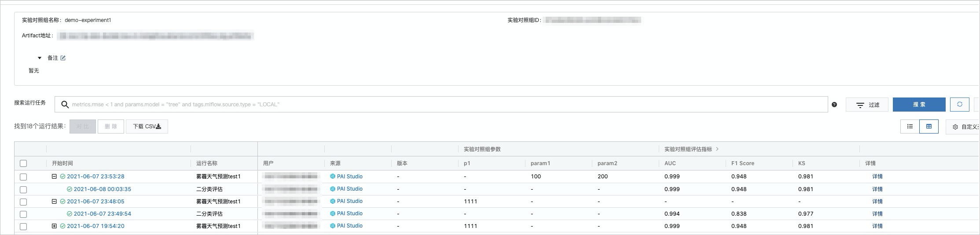Screen dimensions: 980x235
Task: Download results via 下载 CSV button
Action: [x=147, y=127]
